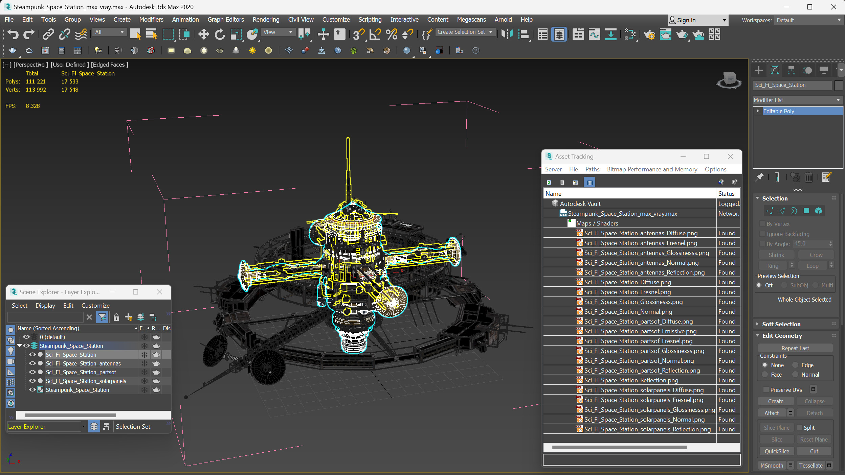The image size is (845, 475).
Task: Toggle visibility of Sci_Fi_Space_Station_antennas
Action: tap(32, 363)
